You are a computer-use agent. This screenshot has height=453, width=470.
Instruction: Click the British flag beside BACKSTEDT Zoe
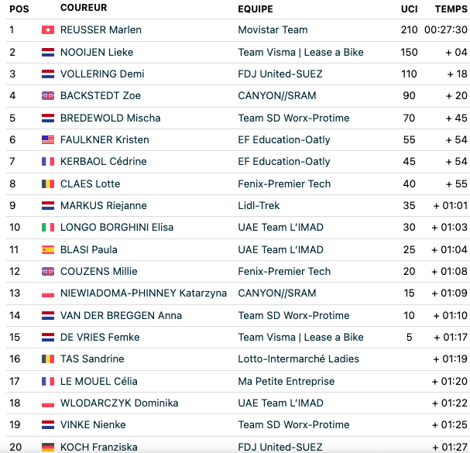(48, 96)
